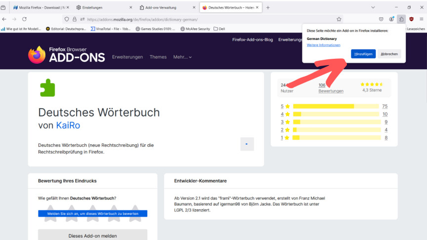
Task: Click 'Melden Sie sich an' rating login button
Action: 92,214
